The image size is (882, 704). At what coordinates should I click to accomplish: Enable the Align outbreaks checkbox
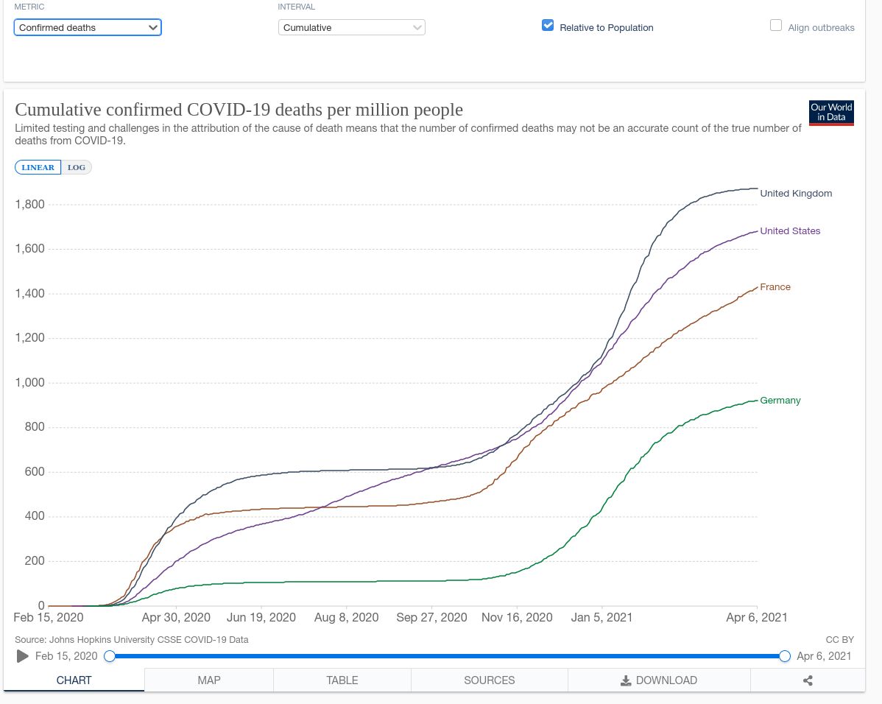click(776, 26)
